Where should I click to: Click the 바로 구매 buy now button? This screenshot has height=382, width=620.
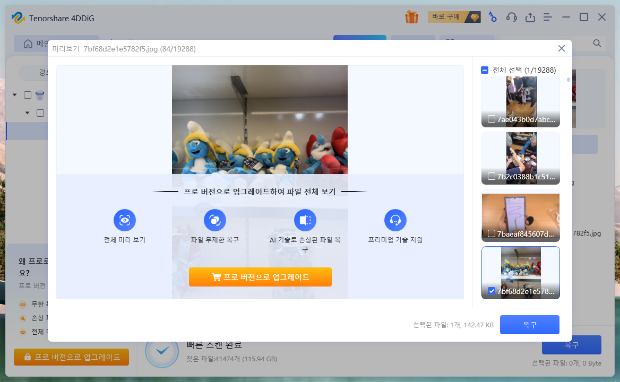(x=454, y=17)
